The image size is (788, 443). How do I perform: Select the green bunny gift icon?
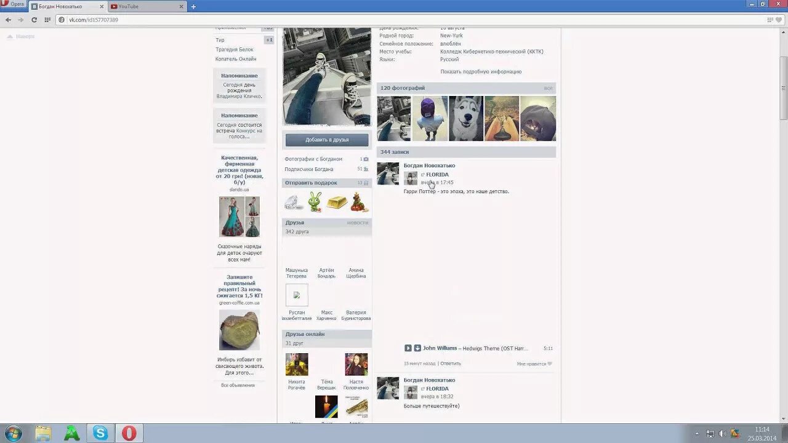click(x=315, y=202)
